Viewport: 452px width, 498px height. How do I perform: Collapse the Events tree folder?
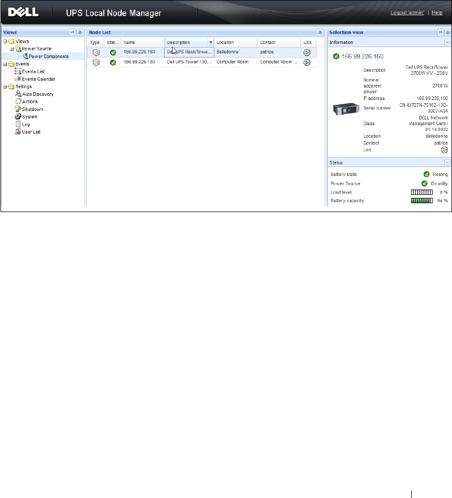5,64
